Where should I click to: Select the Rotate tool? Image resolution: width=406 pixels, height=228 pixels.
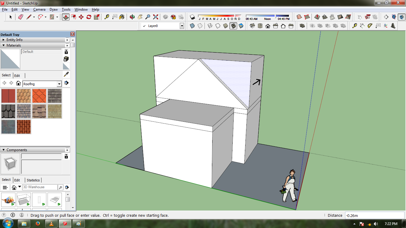coord(89,17)
